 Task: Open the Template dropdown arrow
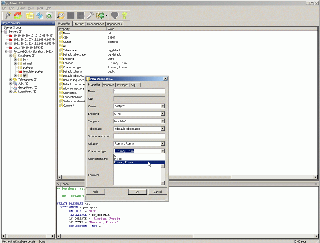[162, 121]
